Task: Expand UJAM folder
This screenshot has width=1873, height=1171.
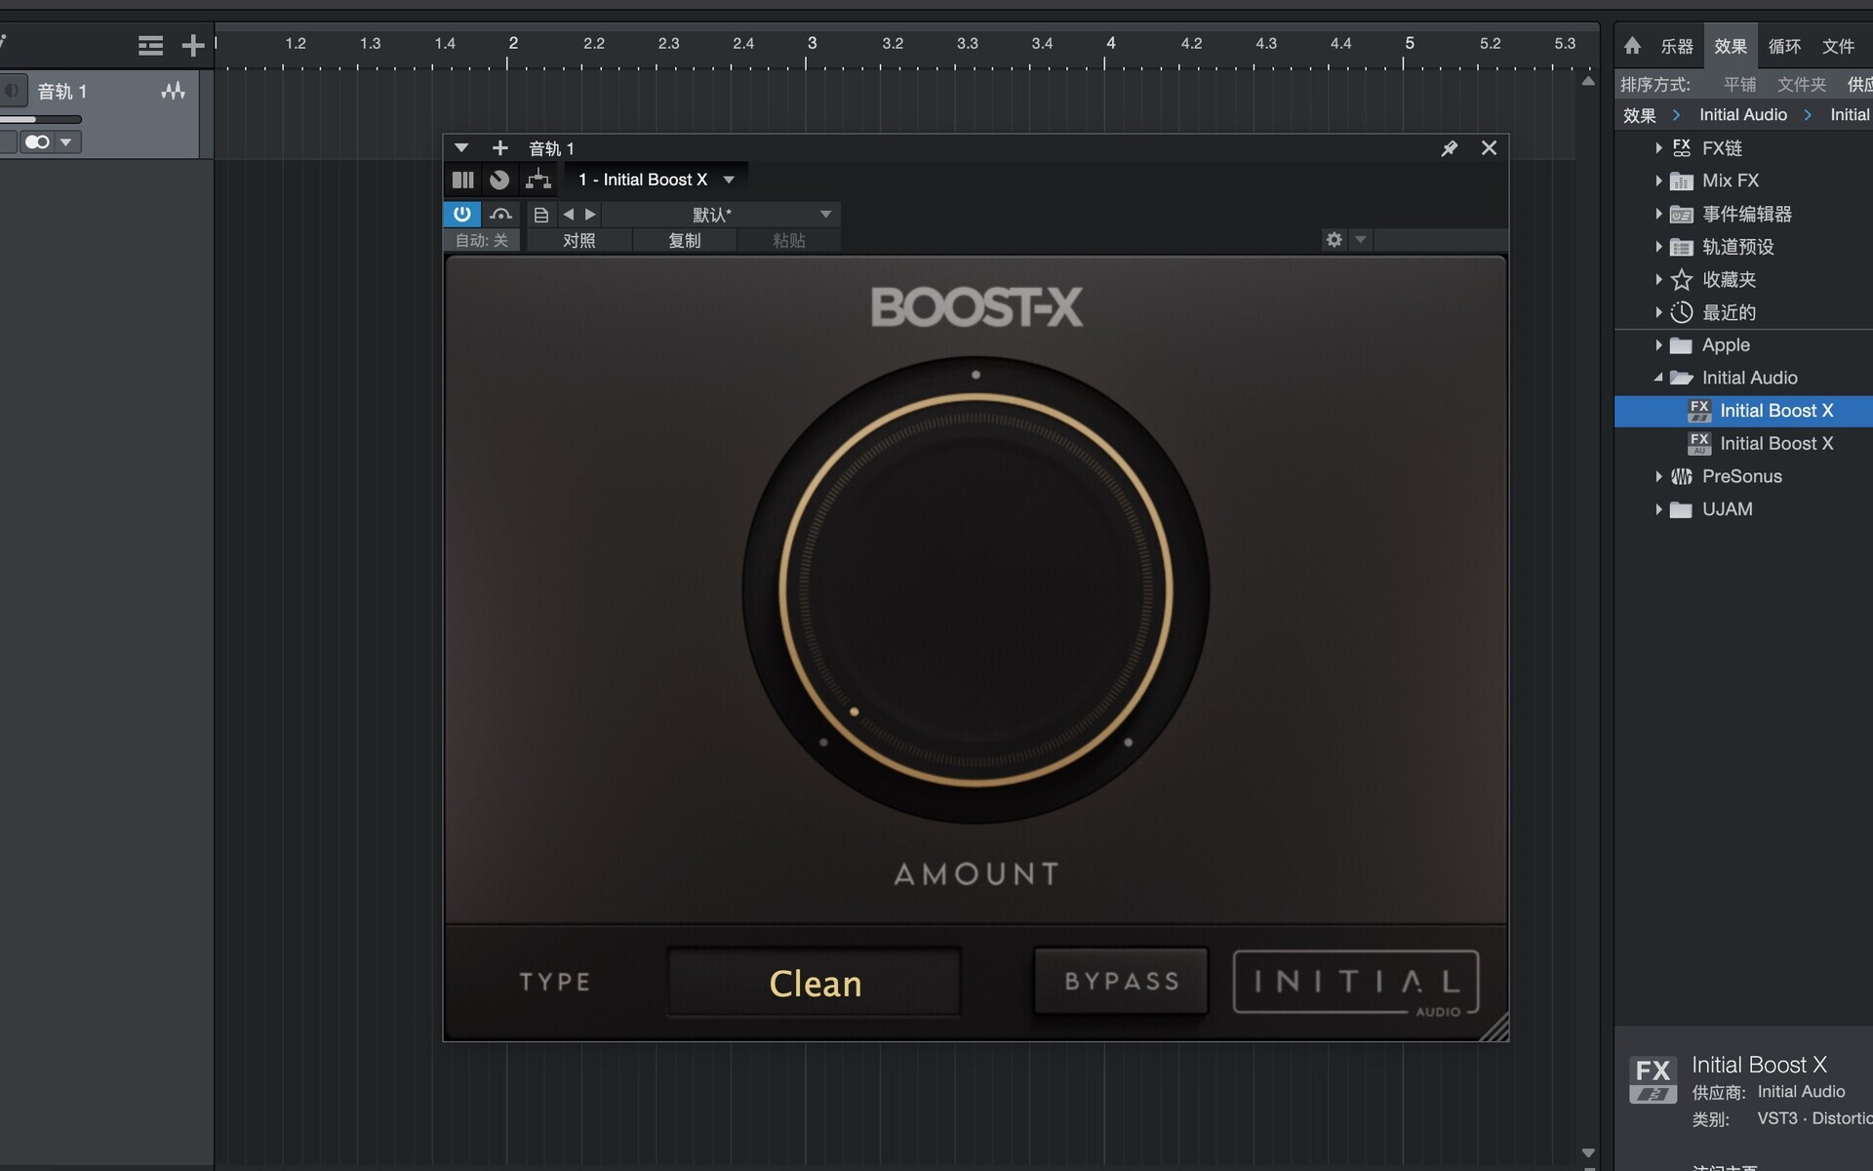Action: pos(1658,509)
